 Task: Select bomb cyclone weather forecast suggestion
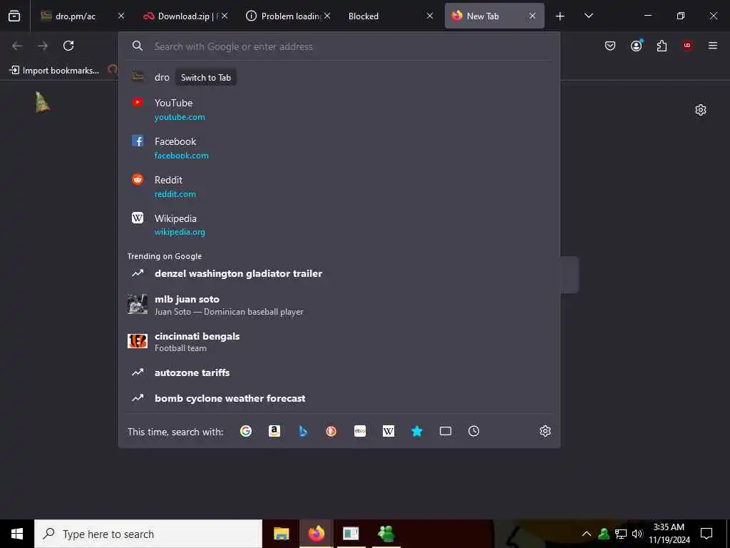point(339,398)
